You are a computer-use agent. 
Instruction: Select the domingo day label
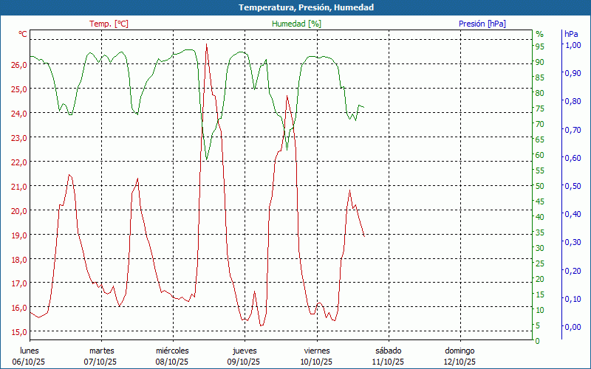(460, 351)
